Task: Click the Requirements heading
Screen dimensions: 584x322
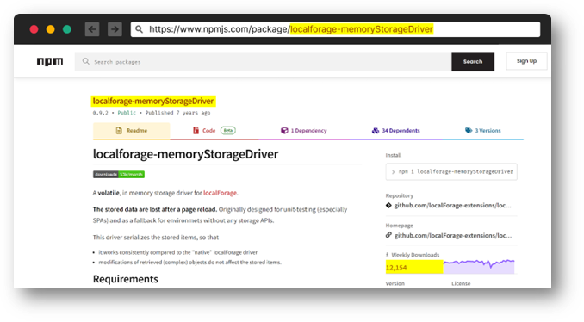Action: tap(126, 279)
